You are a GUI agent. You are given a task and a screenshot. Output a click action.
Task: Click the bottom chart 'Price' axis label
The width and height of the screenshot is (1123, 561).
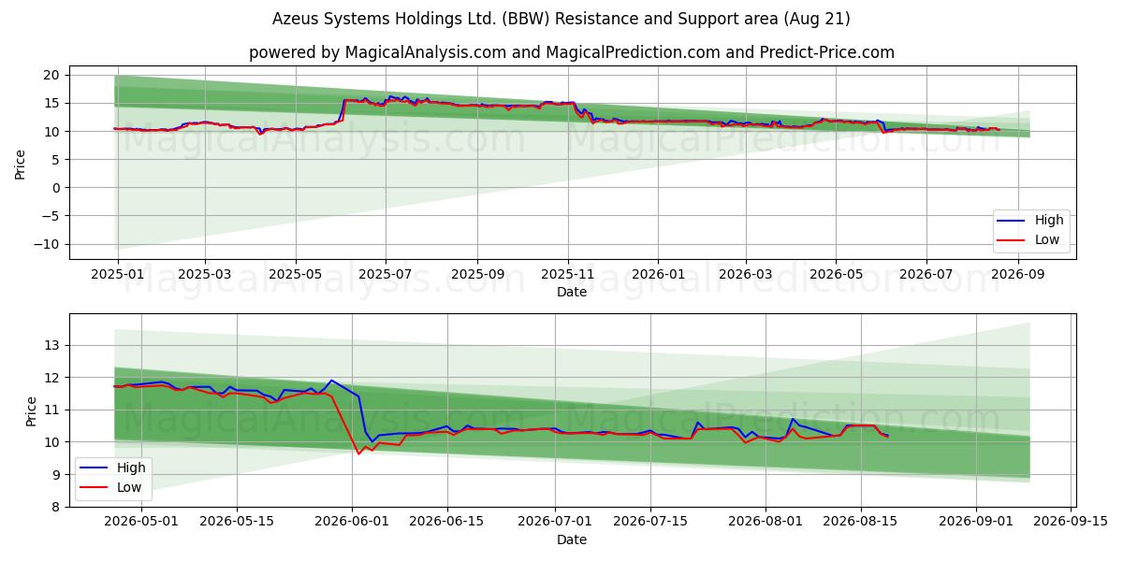coord(32,410)
